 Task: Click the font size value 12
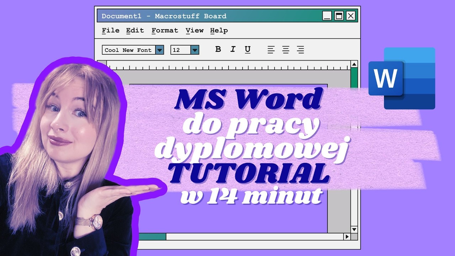click(181, 50)
